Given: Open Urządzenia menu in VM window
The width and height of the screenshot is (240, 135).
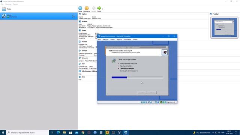Looking at the screenshot, I should 127,39.
